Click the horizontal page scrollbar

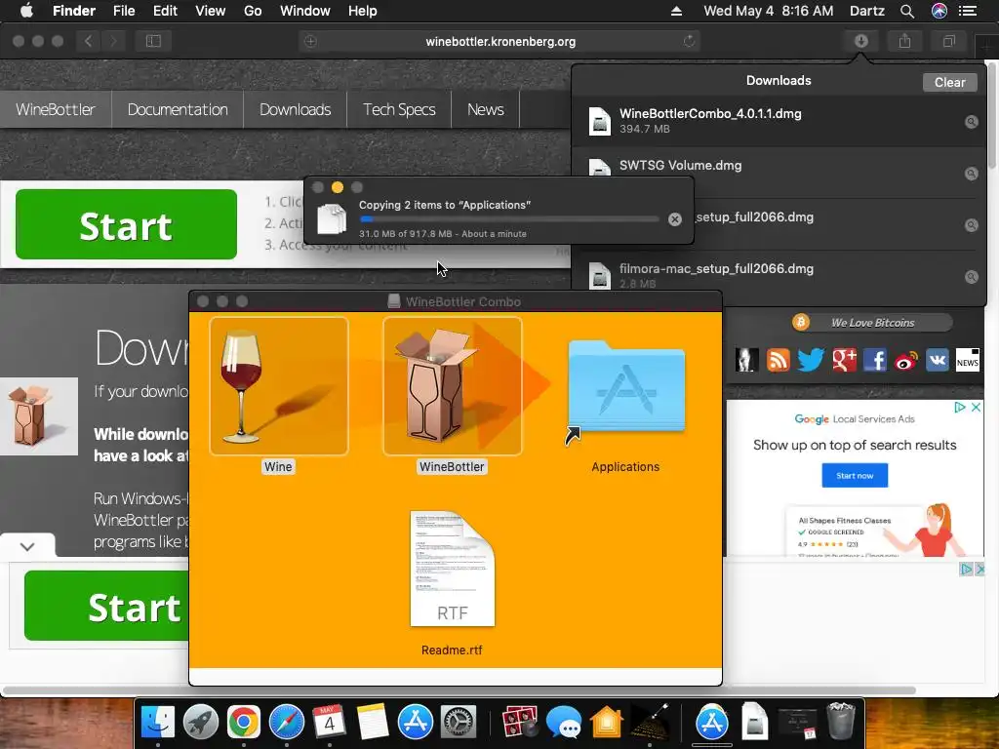tap(460, 690)
